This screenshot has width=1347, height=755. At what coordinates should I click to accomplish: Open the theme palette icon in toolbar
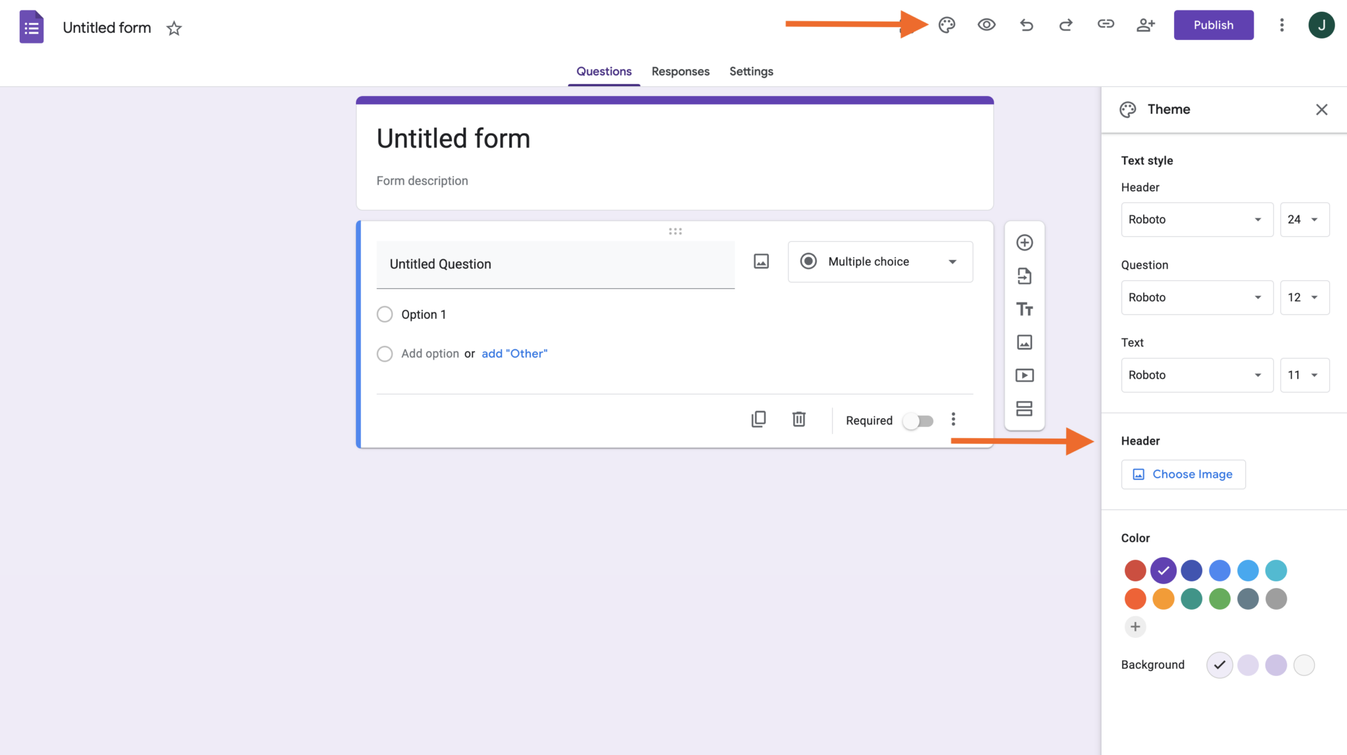tap(946, 25)
